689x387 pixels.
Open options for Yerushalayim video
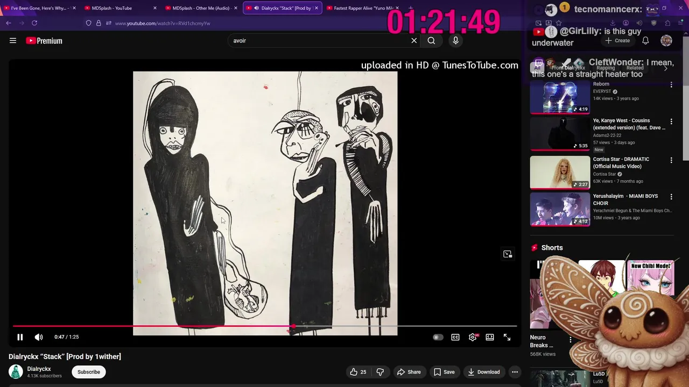pos(671,197)
